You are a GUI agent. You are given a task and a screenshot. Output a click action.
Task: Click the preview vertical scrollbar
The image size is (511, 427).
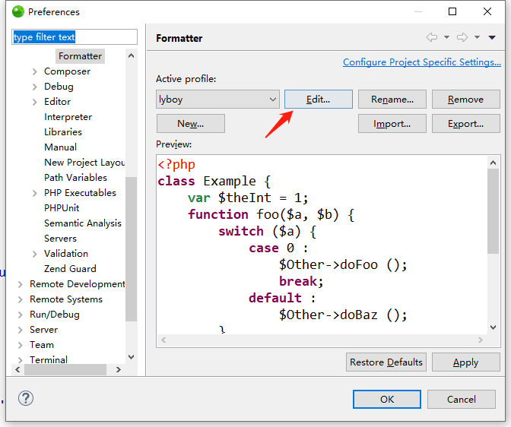point(494,213)
